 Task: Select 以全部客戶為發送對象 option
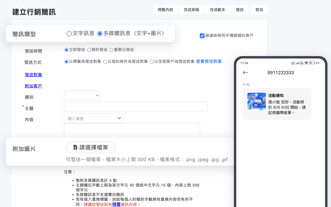(152, 62)
